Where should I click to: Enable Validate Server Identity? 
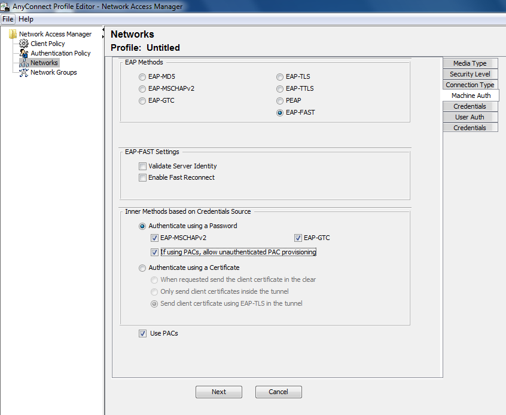(142, 166)
